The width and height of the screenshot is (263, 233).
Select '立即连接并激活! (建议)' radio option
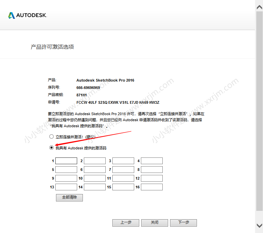point(52,137)
